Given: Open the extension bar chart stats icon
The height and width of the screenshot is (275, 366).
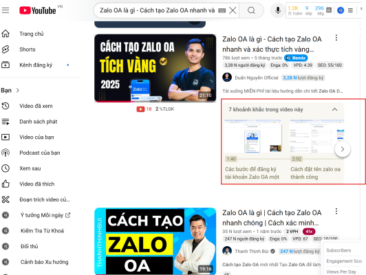Looking at the screenshot, I should pos(329,10).
